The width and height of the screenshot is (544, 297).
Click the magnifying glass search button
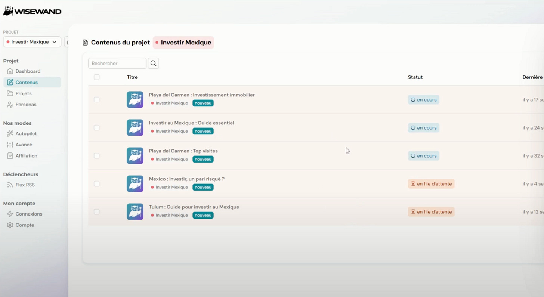coord(154,63)
